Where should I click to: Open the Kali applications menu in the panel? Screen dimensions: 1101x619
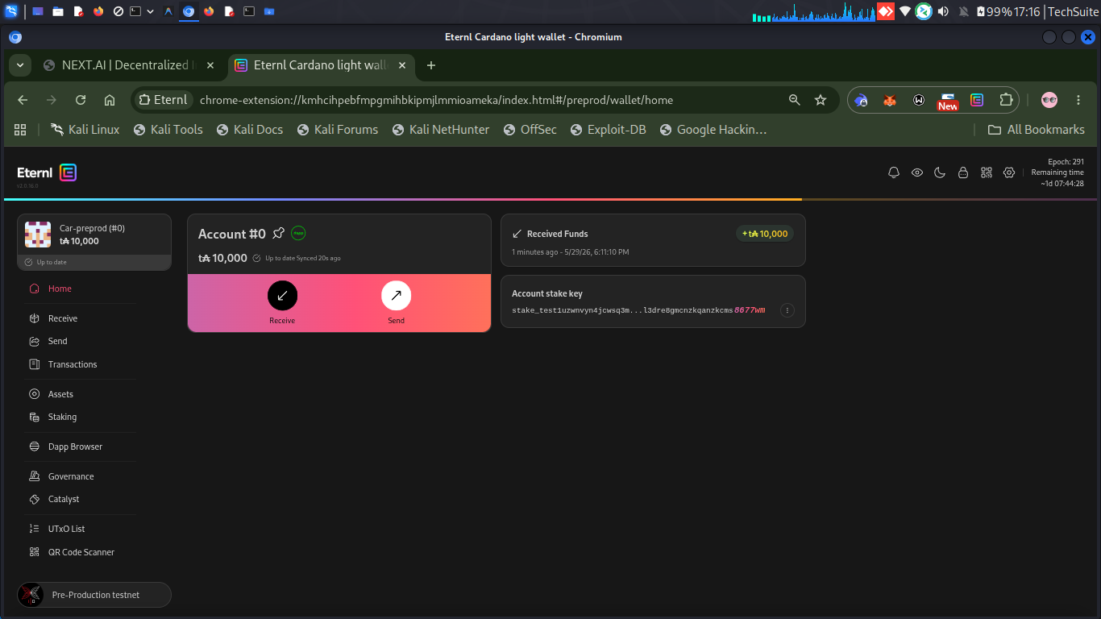[x=11, y=11]
